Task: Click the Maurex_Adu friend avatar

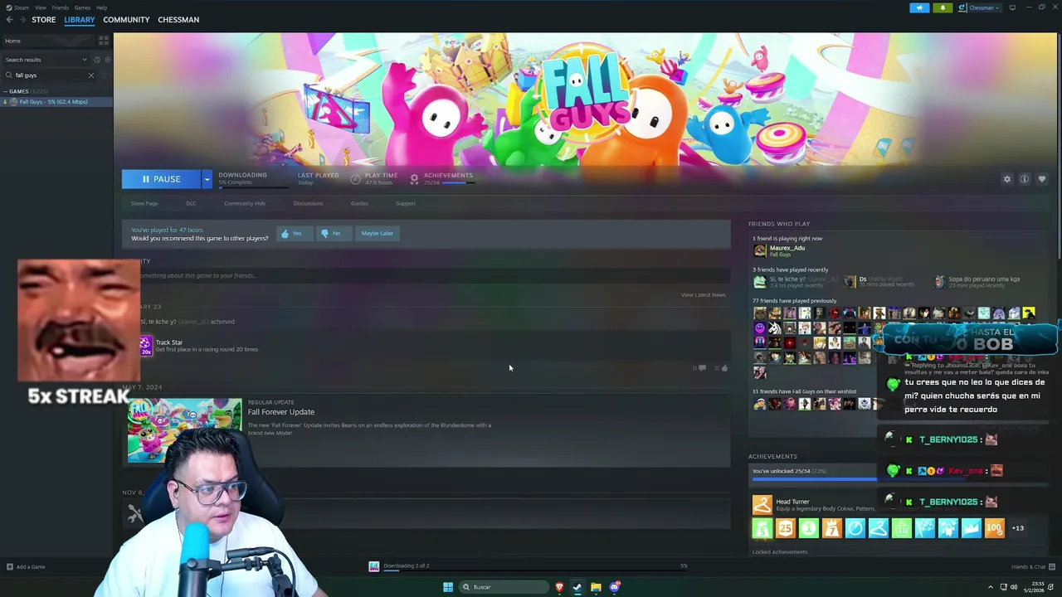Action: tap(759, 250)
